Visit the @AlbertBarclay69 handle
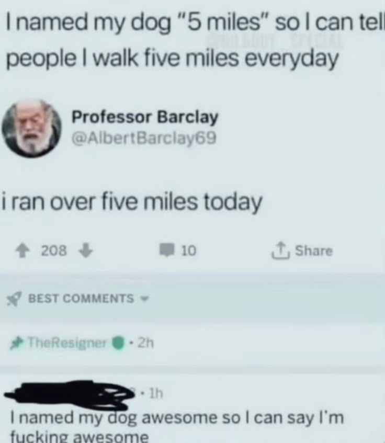385x443 pixels. pyautogui.click(x=144, y=138)
